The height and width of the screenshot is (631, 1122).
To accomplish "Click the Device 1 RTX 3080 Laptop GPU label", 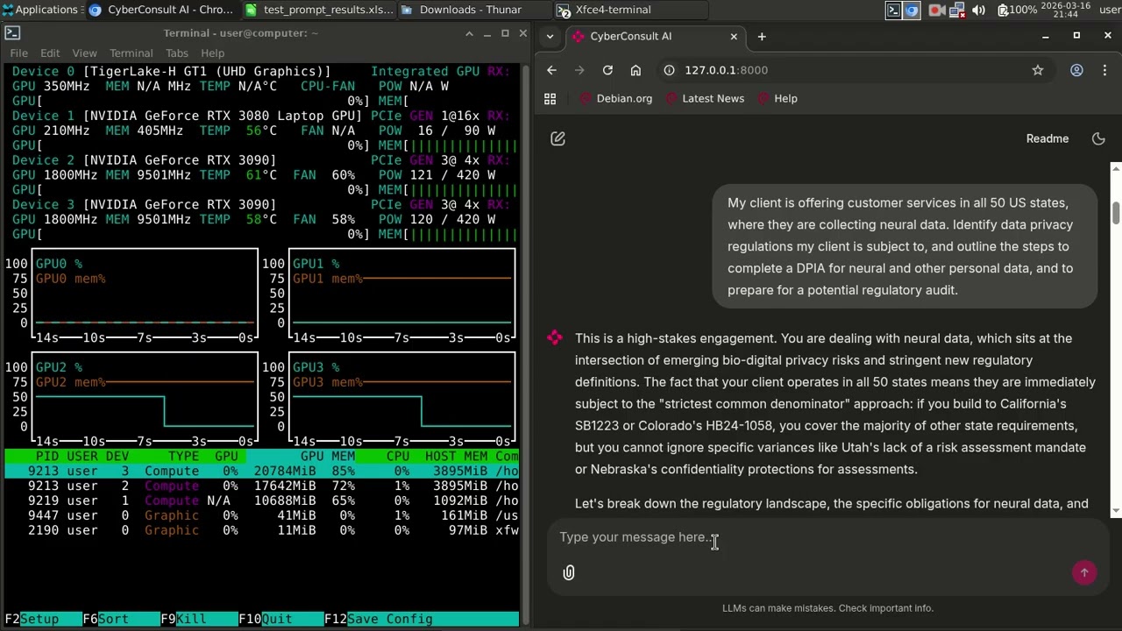I will click(187, 116).
